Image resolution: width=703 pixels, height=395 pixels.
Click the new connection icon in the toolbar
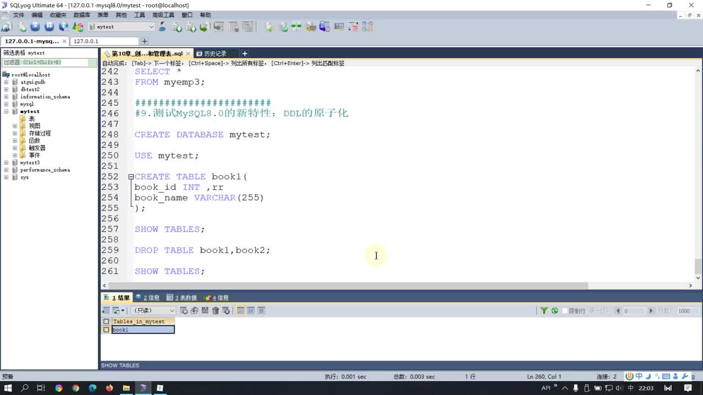(x=7, y=26)
